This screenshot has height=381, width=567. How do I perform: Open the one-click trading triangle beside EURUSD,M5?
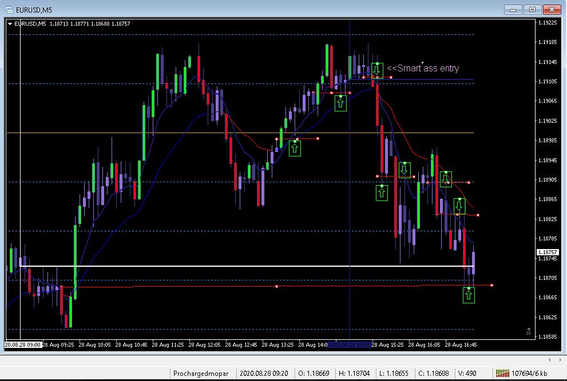[10, 24]
